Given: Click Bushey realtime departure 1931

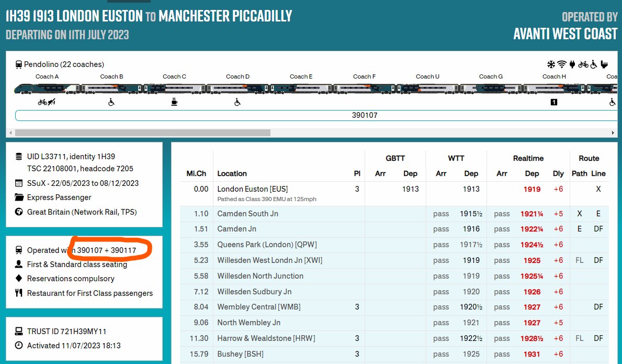Looking at the screenshot, I should click(532, 354).
